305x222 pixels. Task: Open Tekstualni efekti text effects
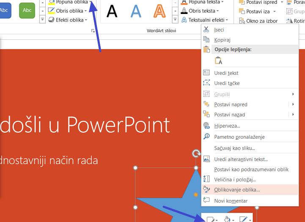pyautogui.click(x=204, y=20)
